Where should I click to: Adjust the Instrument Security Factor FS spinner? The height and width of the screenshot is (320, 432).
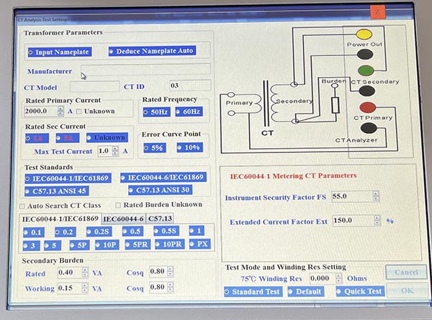(376, 196)
